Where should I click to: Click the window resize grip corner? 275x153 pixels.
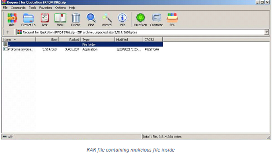[268, 137]
